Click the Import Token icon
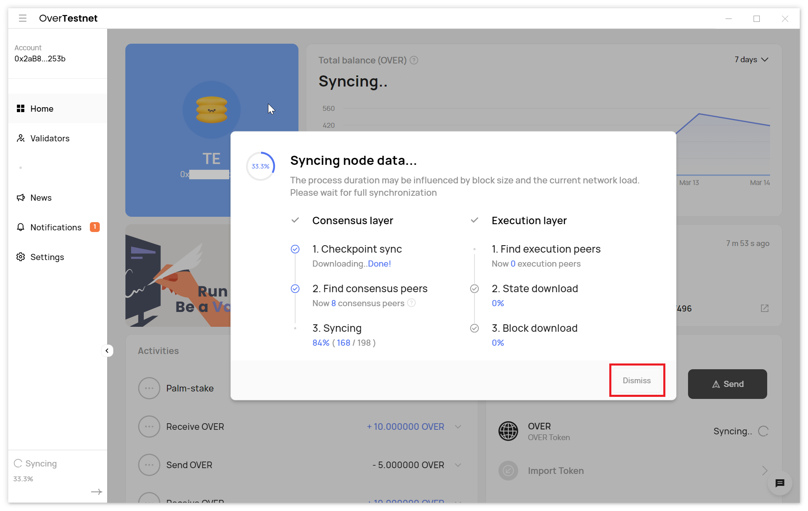The width and height of the screenshot is (808, 511). (508, 471)
